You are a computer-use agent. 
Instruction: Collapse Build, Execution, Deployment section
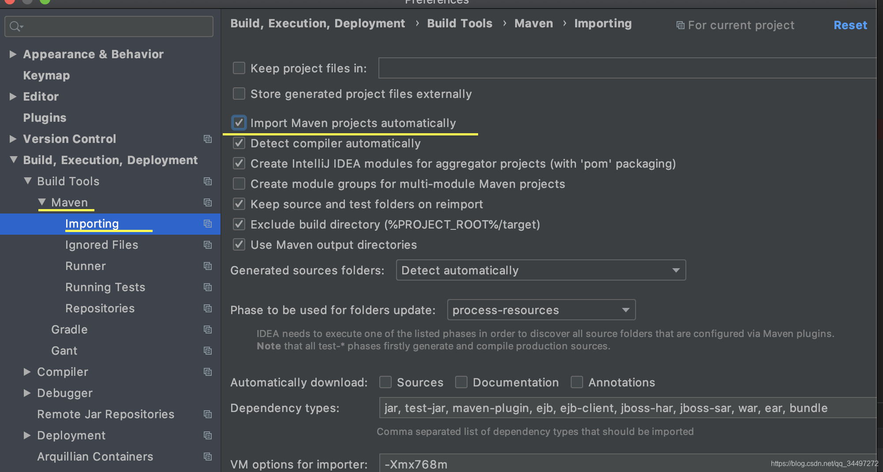(13, 160)
